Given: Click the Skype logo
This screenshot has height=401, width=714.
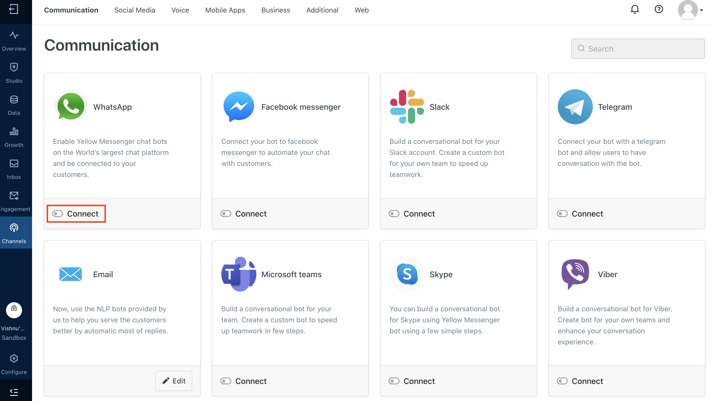Looking at the screenshot, I should click(407, 274).
